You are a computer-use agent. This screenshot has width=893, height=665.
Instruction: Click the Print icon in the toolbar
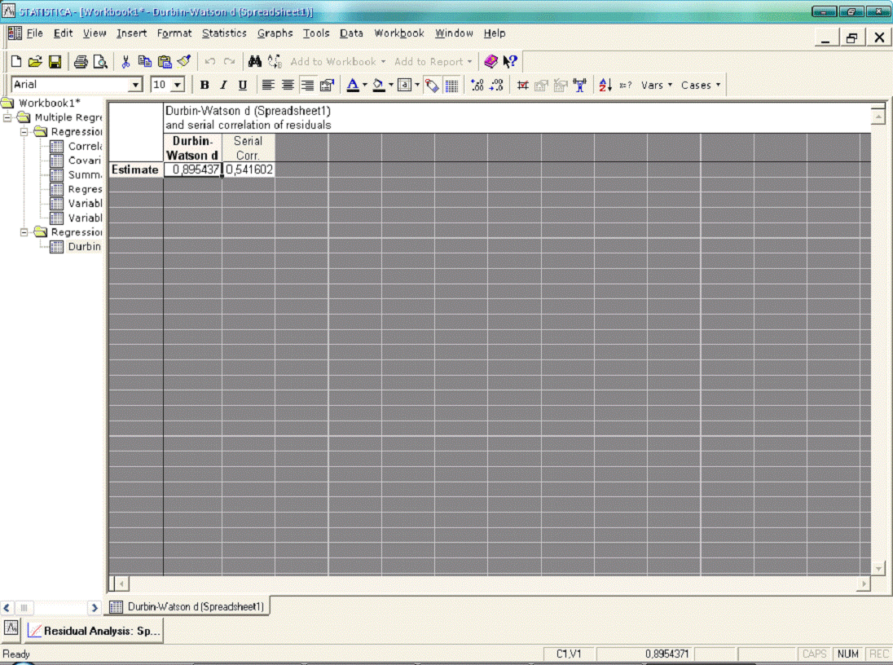click(81, 62)
